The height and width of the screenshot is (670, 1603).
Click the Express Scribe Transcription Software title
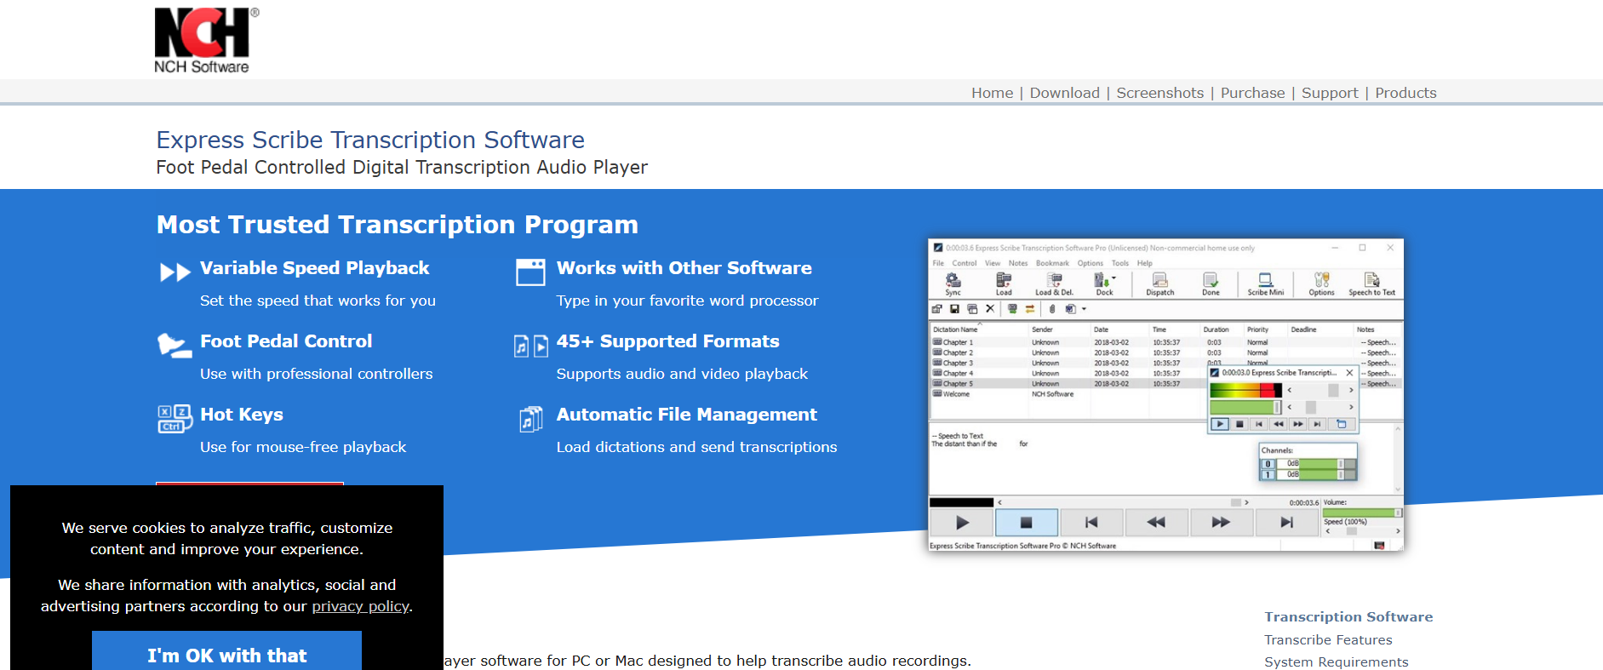370,140
